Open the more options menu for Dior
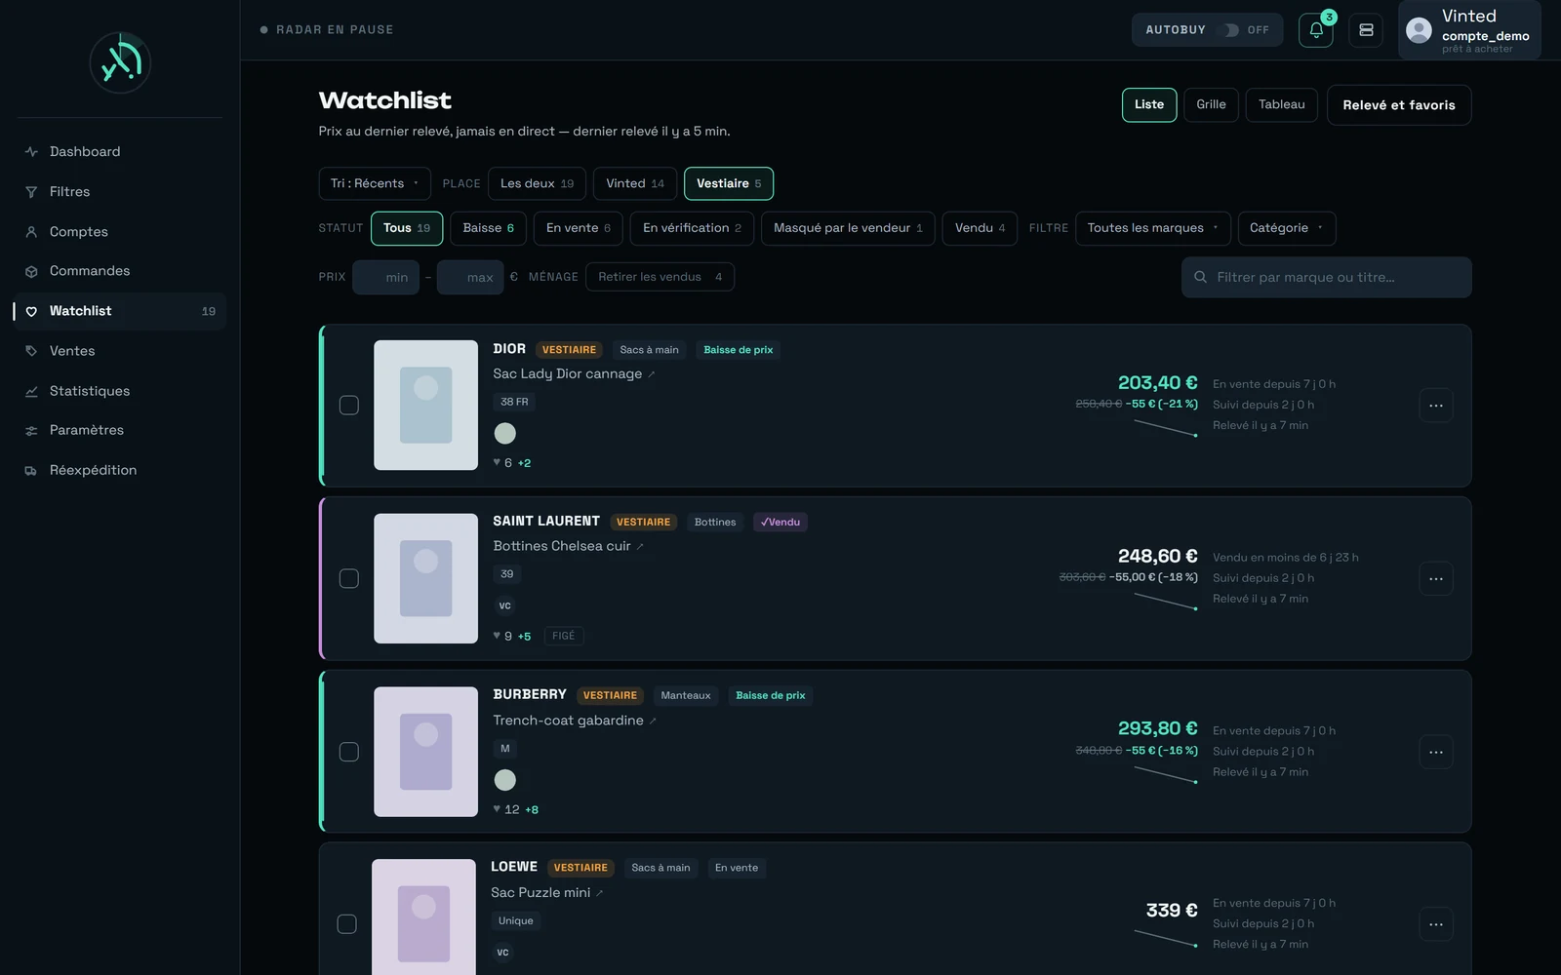The height and width of the screenshot is (975, 1561). click(x=1436, y=406)
